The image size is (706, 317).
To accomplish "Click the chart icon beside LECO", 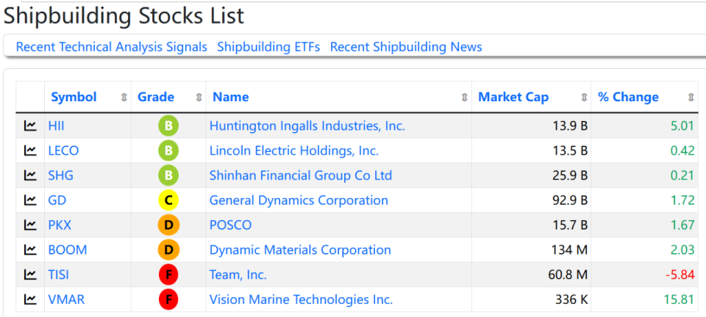I will 30,151.
